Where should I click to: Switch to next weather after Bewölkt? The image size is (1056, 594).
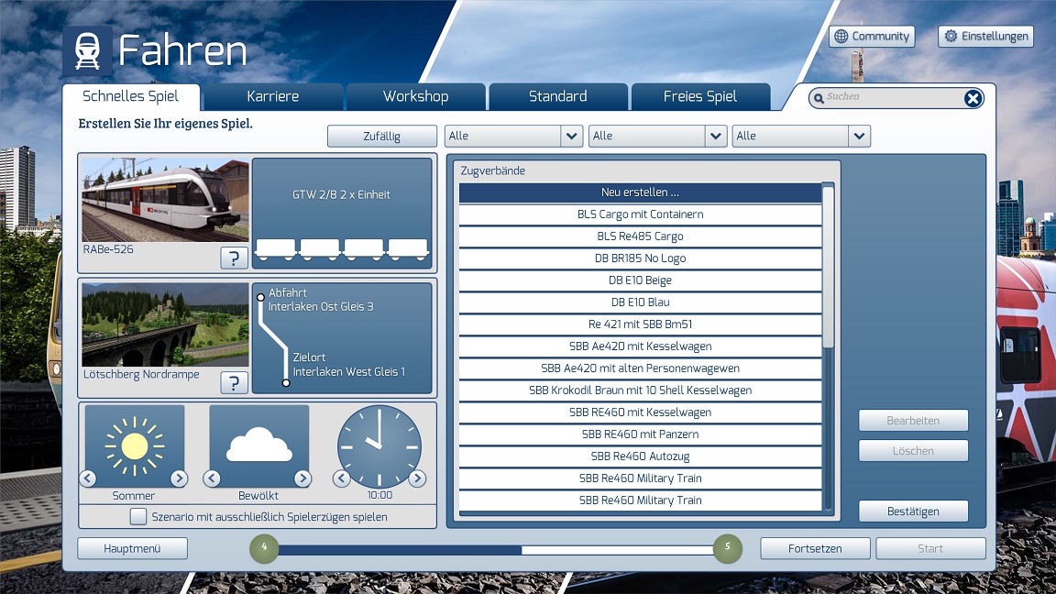point(303,478)
